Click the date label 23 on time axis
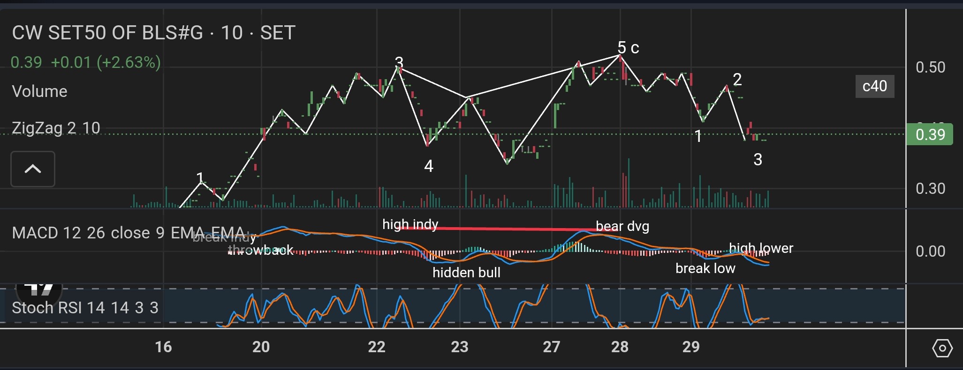Screen dimensions: 963x370 click(x=460, y=347)
